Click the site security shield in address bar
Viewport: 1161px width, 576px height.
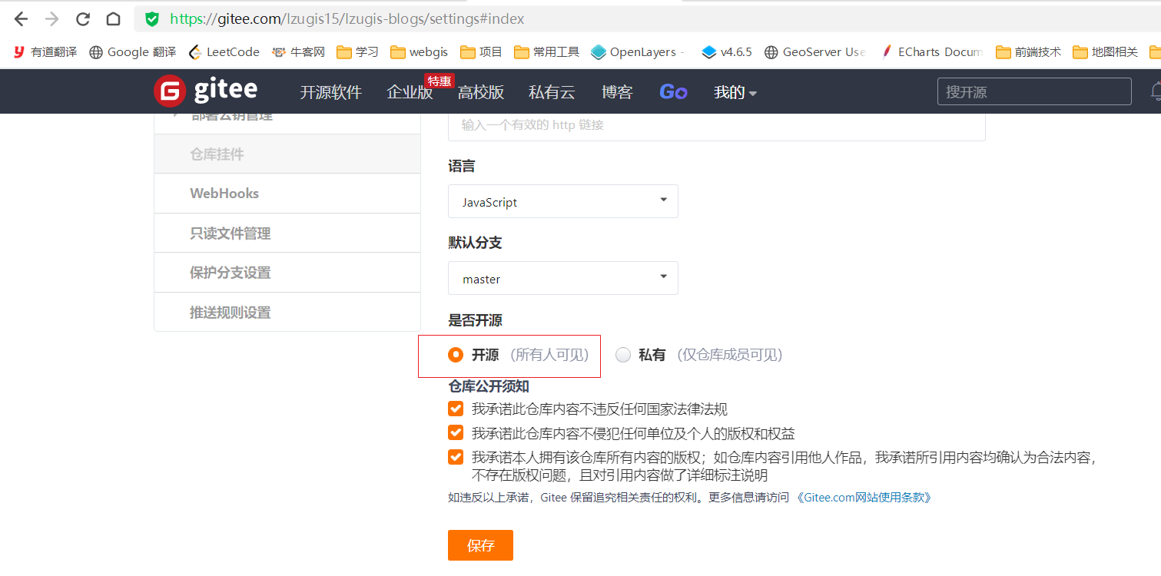point(151,18)
